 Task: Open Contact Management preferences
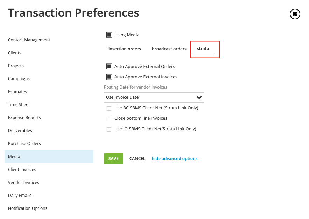pyautogui.click(x=29, y=40)
